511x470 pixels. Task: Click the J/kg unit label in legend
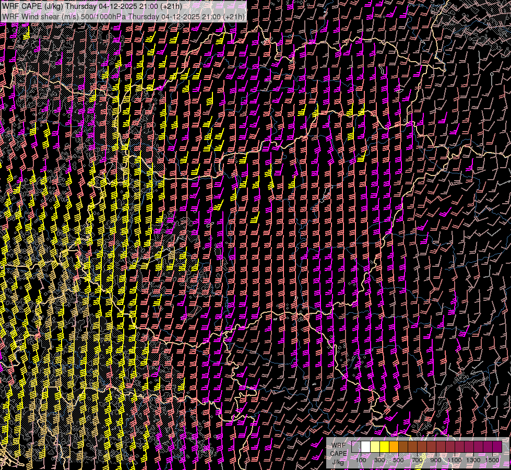pyautogui.click(x=338, y=462)
